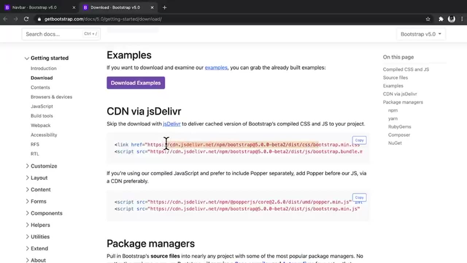Click the bootstrap.bundle script src line

pyautogui.click(x=238, y=152)
